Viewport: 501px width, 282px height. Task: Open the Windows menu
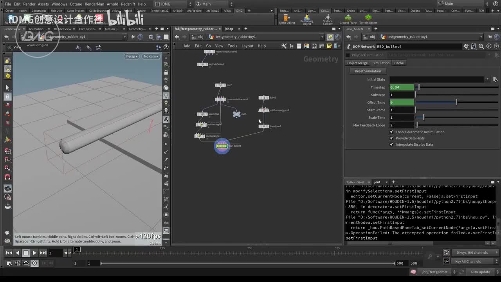pyautogui.click(x=59, y=4)
